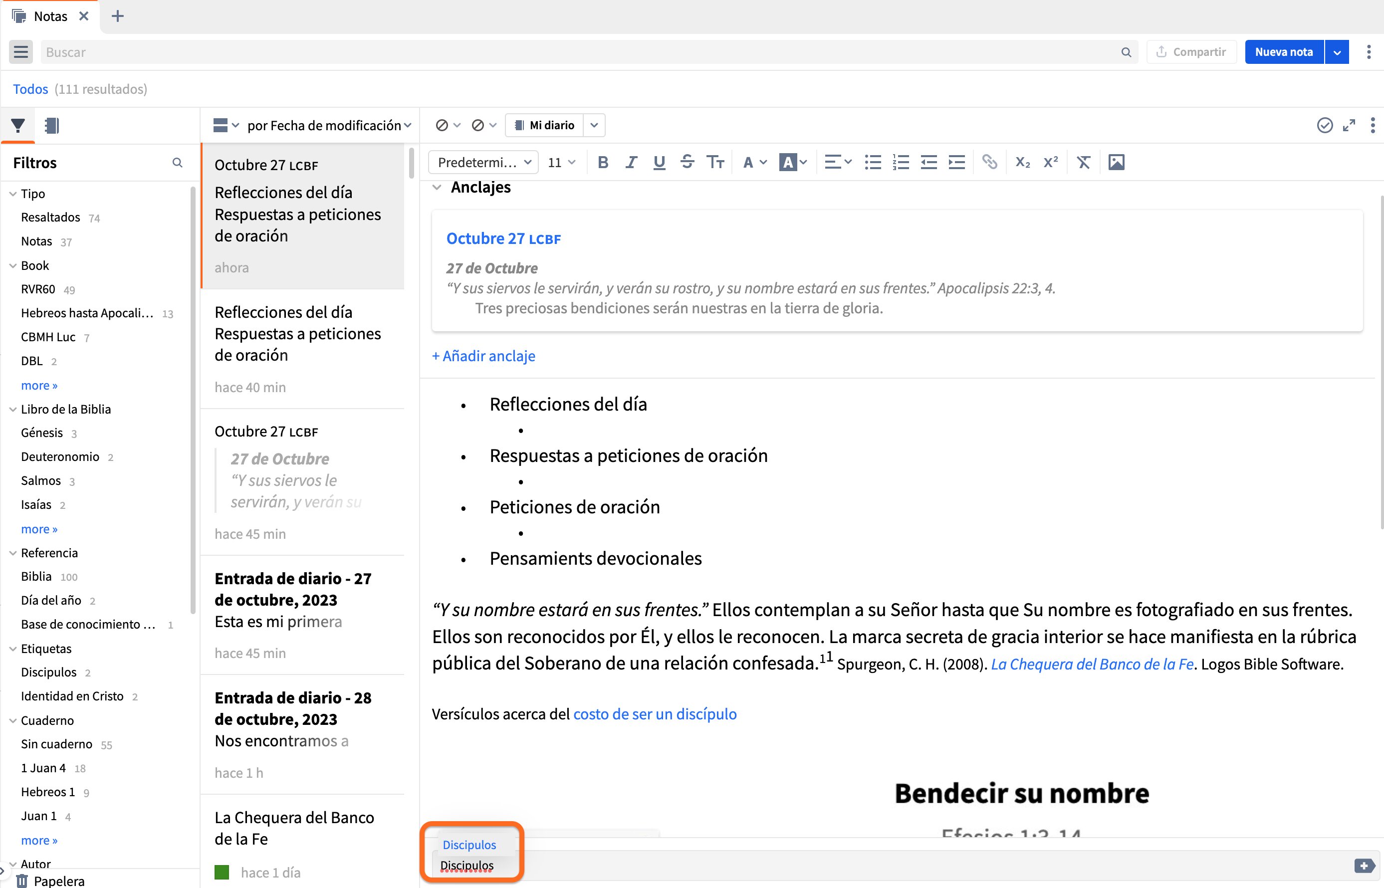Insert an image into the note

[x=1117, y=162]
